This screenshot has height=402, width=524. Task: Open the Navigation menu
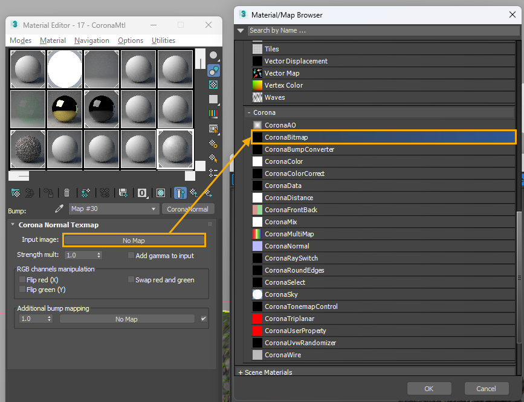[92, 41]
